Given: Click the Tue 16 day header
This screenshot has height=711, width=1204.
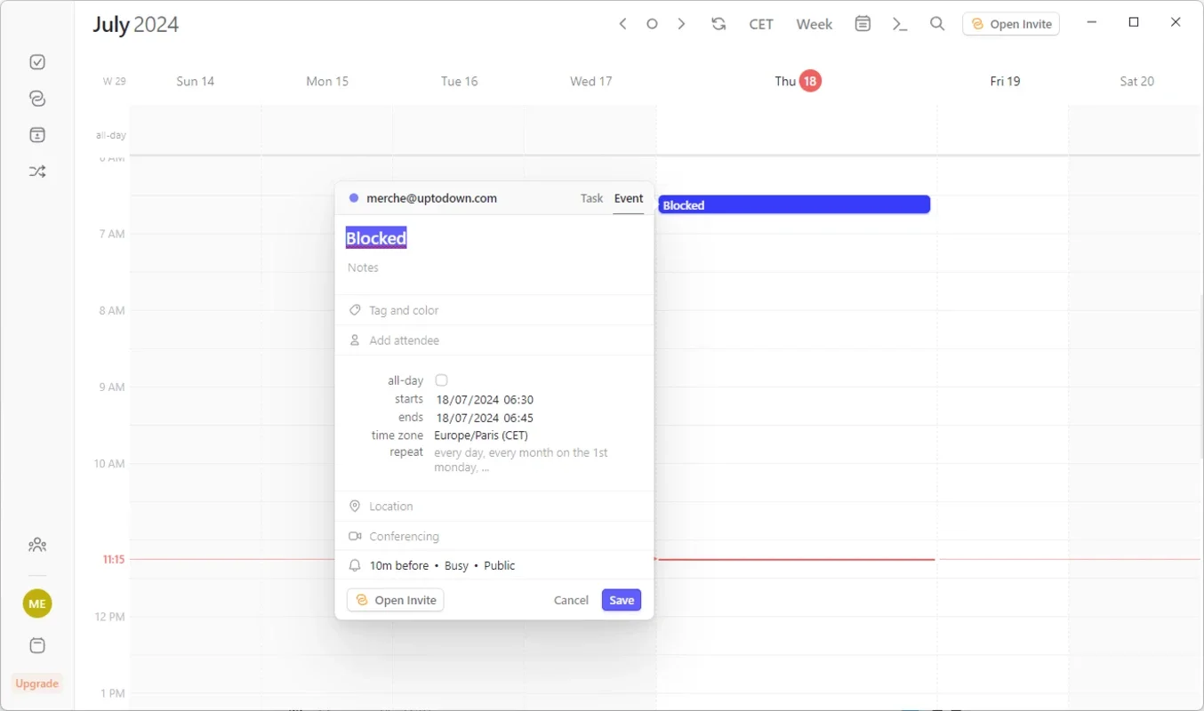Looking at the screenshot, I should coord(459,81).
